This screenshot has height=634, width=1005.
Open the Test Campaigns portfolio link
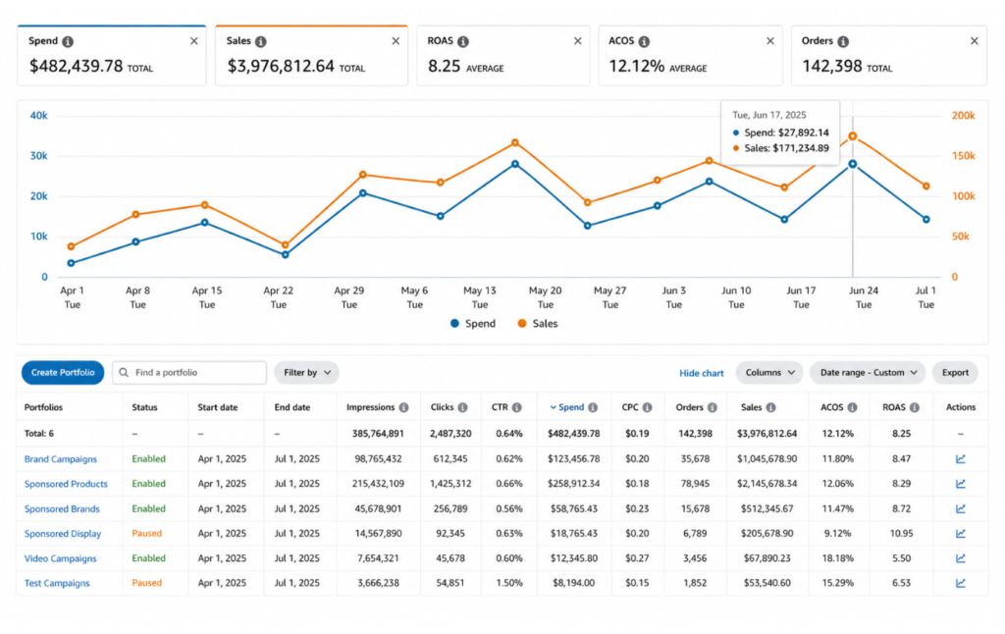click(57, 583)
